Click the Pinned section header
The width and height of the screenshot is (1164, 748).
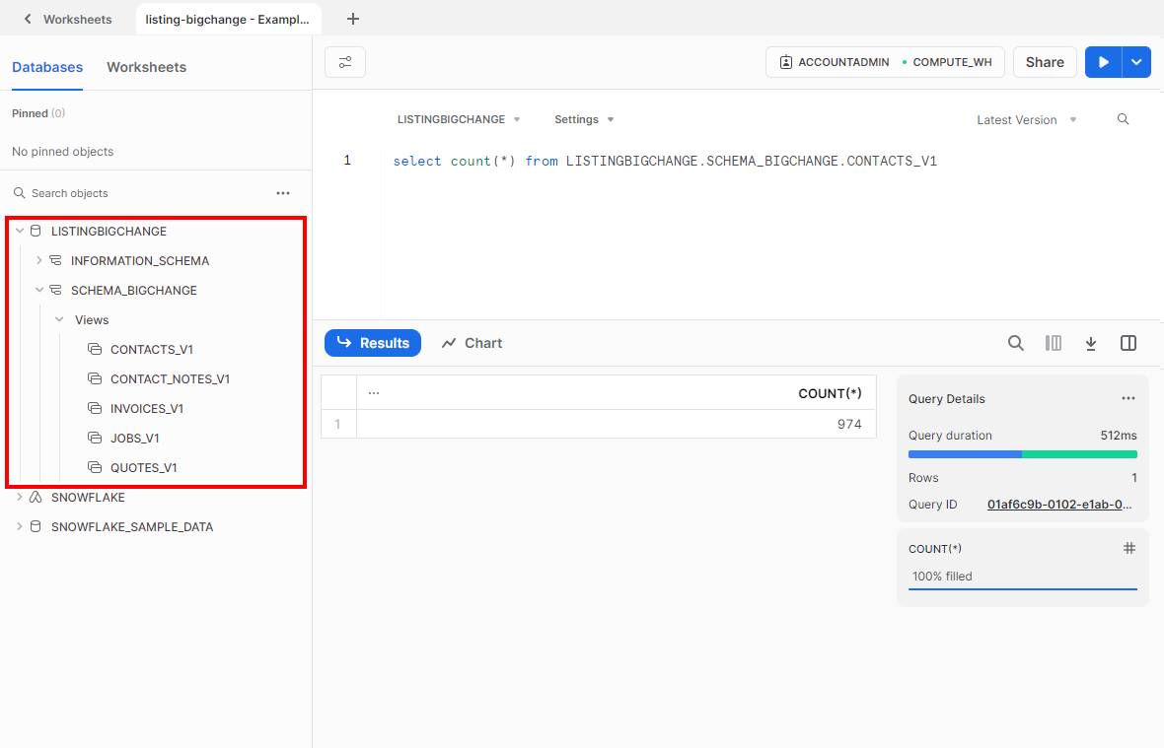point(38,113)
